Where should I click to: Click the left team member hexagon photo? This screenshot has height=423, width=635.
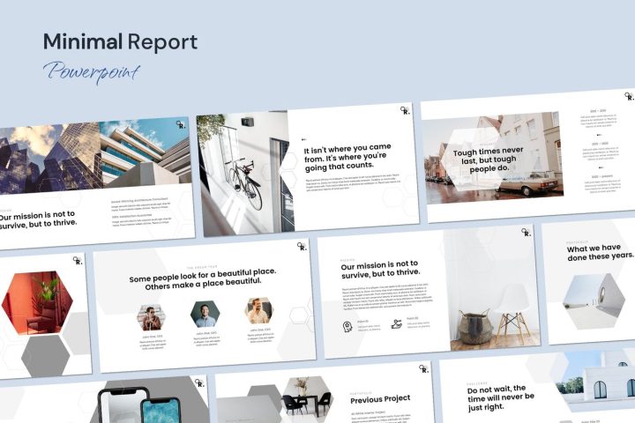tap(151, 316)
